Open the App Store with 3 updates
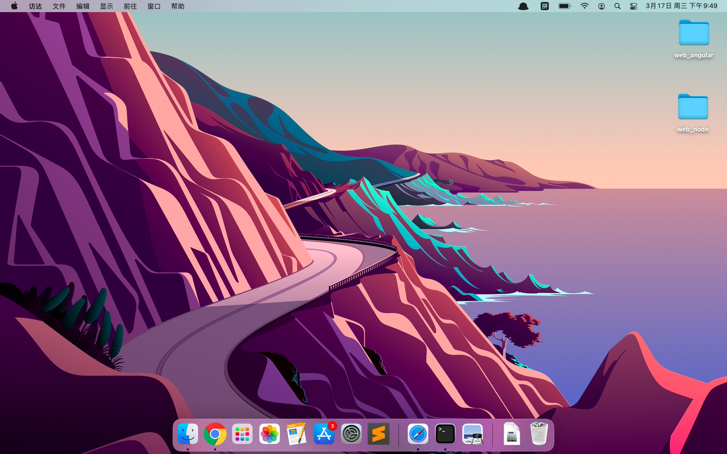The image size is (727, 454). coord(324,434)
